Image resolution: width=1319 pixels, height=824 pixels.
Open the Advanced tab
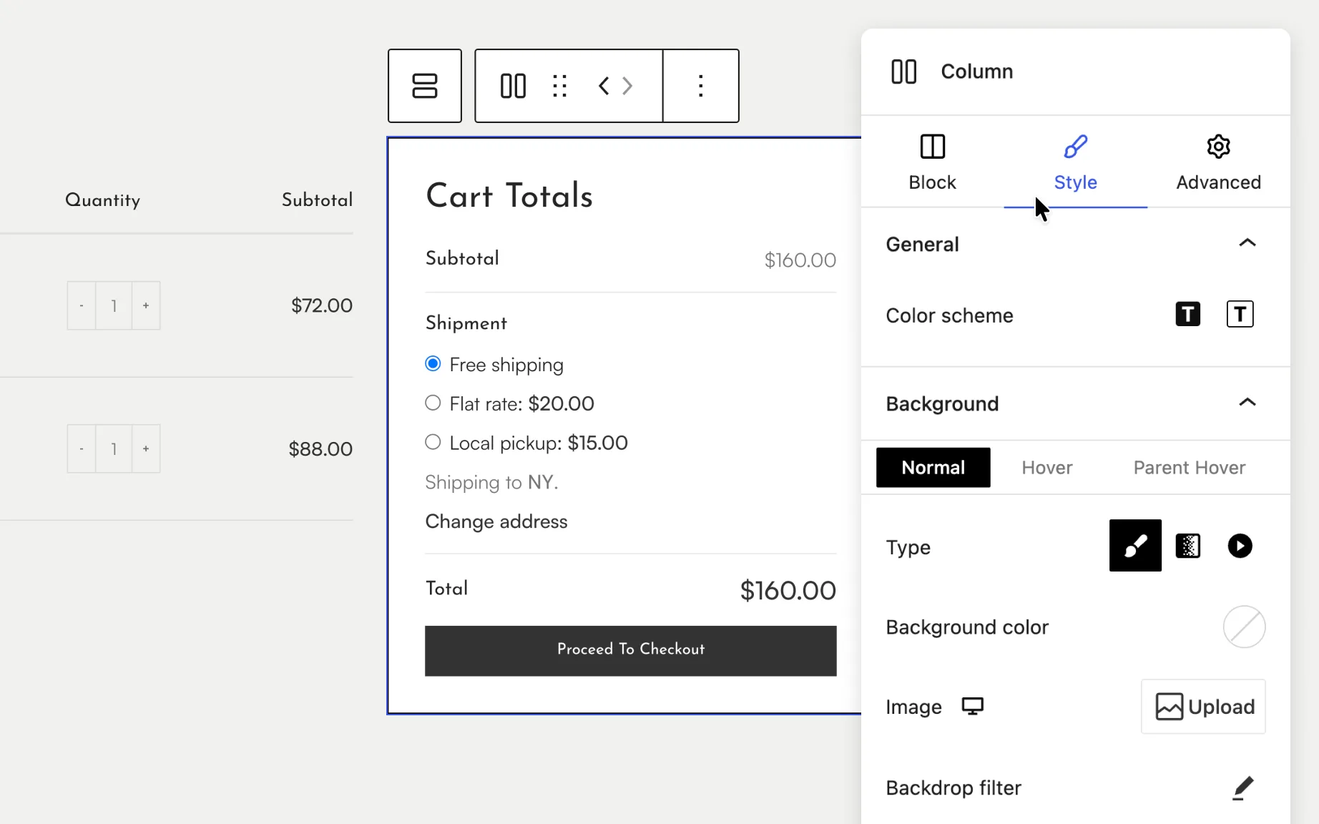coord(1219,162)
